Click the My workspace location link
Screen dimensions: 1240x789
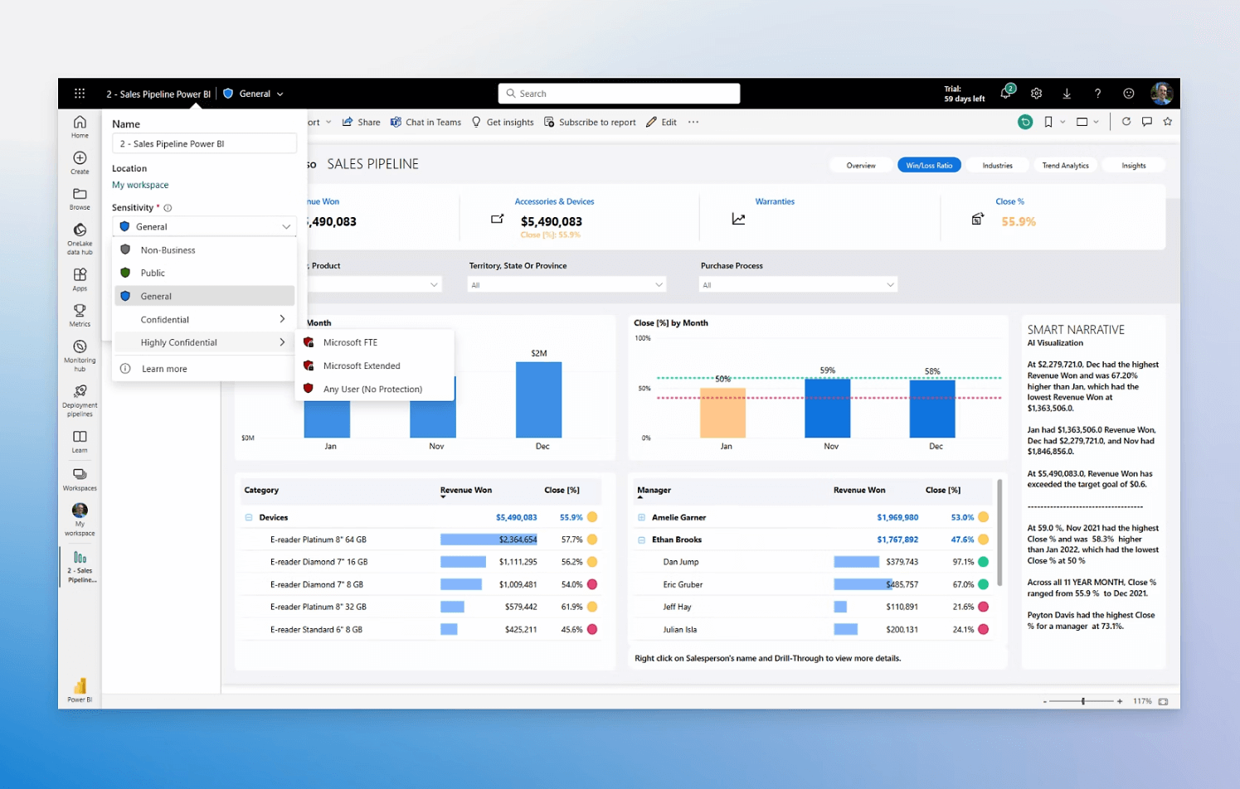point(140,185)
